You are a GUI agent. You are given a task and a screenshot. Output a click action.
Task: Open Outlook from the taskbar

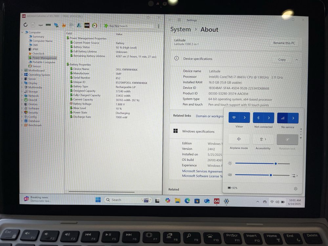point(207,201)
